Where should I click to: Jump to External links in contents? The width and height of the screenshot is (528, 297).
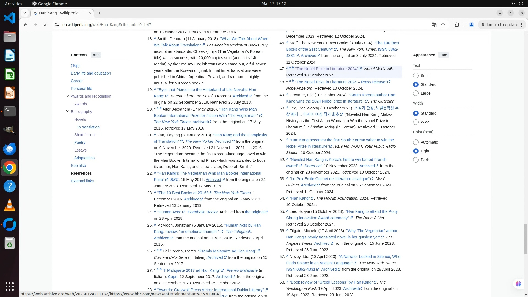pos(82,181)
